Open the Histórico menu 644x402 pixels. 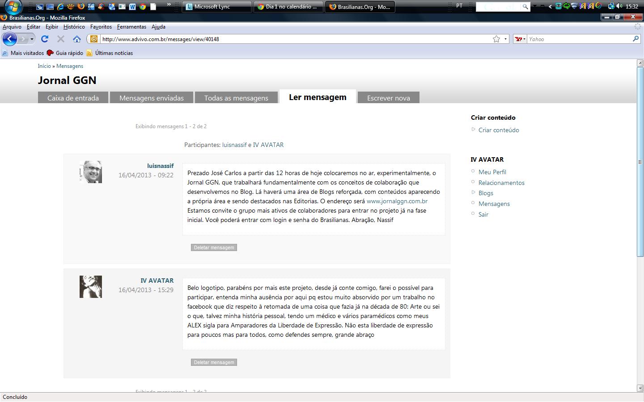pos(74,27)
